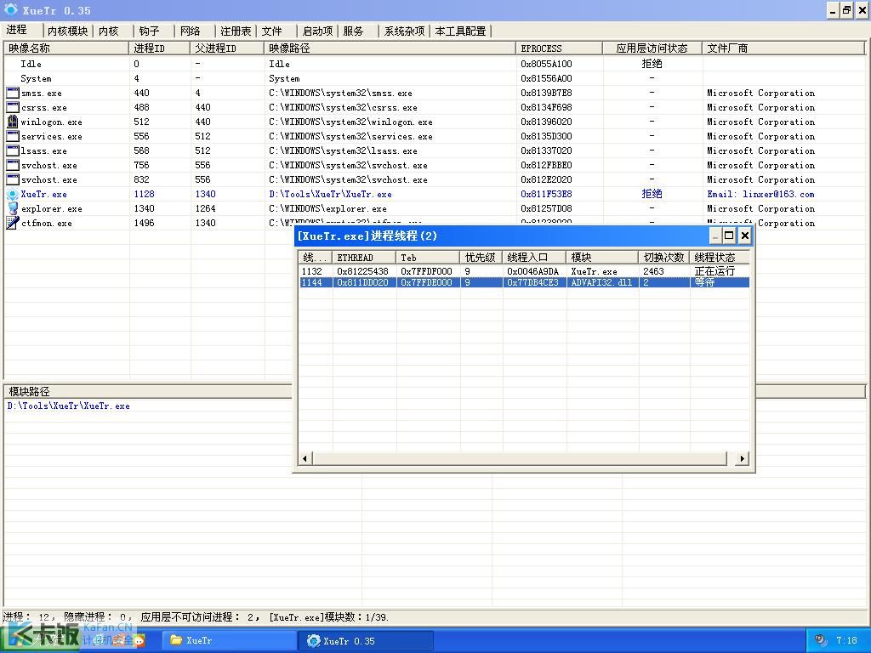This screenshot has height=653, width=871.
Task: Click the smss.exe process icon
Action: click(12, 93)
